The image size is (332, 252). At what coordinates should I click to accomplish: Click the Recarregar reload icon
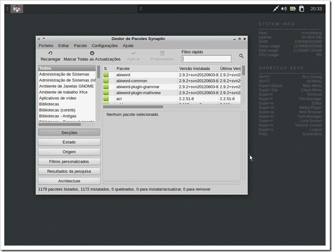pos(50,53)
